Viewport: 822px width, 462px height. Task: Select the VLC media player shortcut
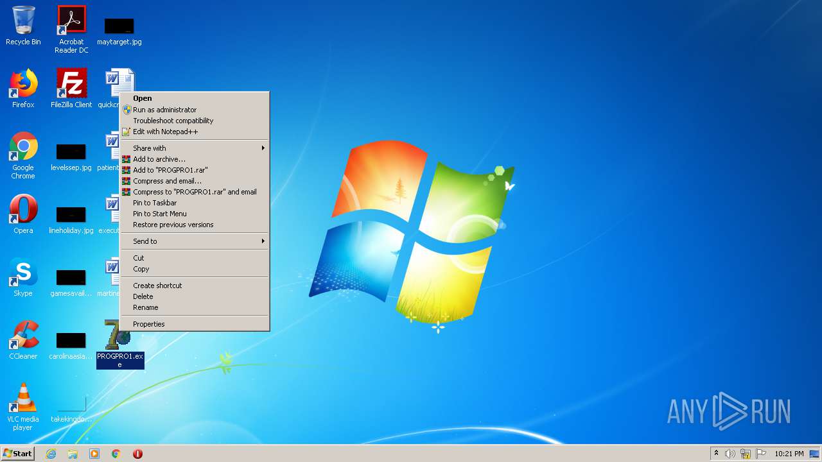click(x=23, y=407)
